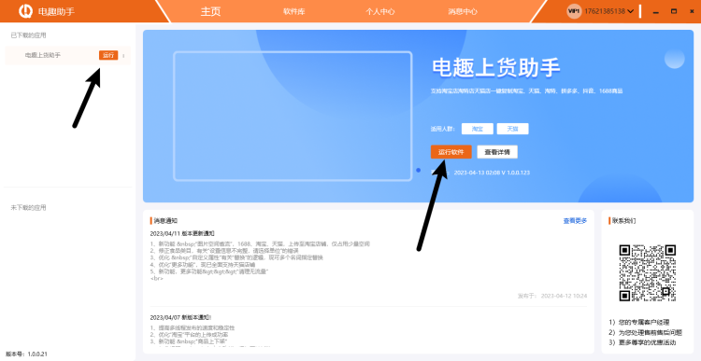
Task: Open the 个人中心 tab
Action: click(x=380, y=12)
